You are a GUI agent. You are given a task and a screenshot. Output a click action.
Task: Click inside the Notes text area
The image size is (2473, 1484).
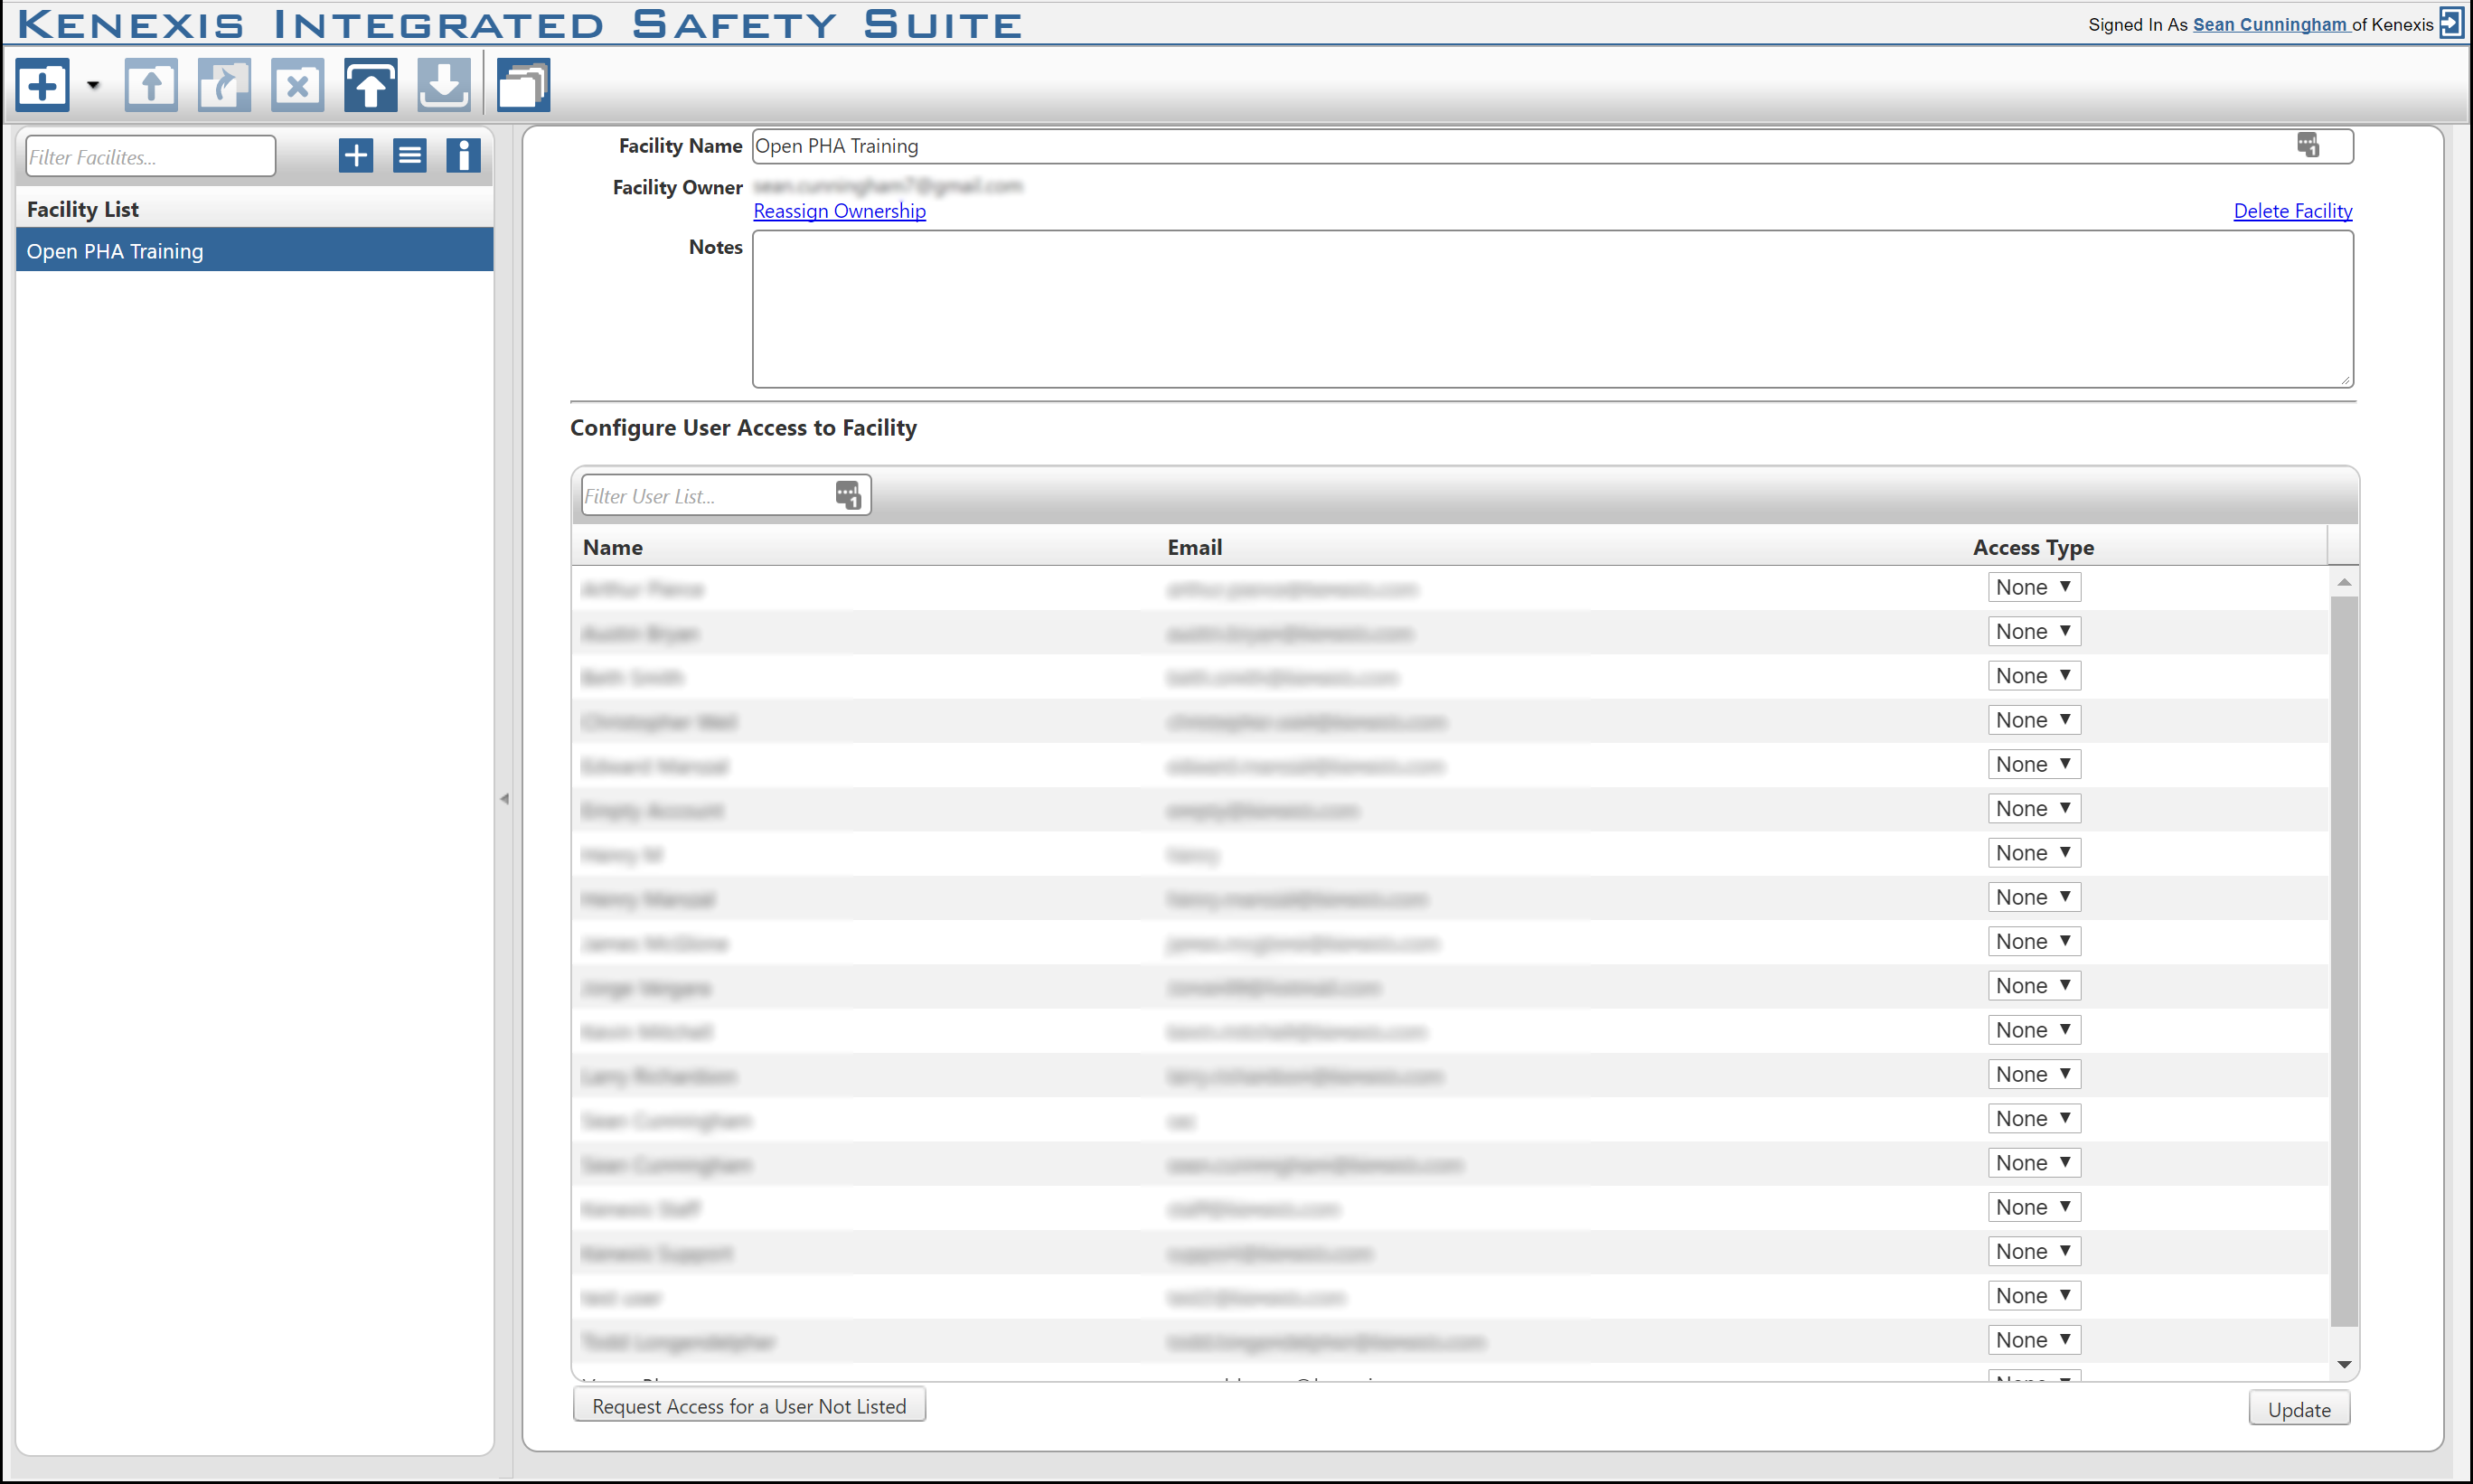(1553, 309)
